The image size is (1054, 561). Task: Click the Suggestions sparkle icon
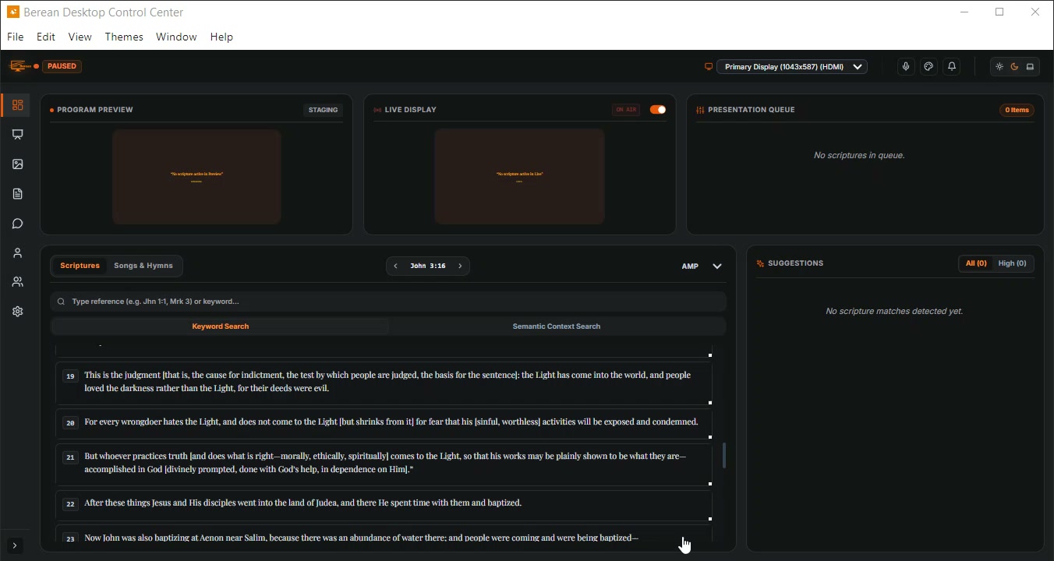[760, 263]
